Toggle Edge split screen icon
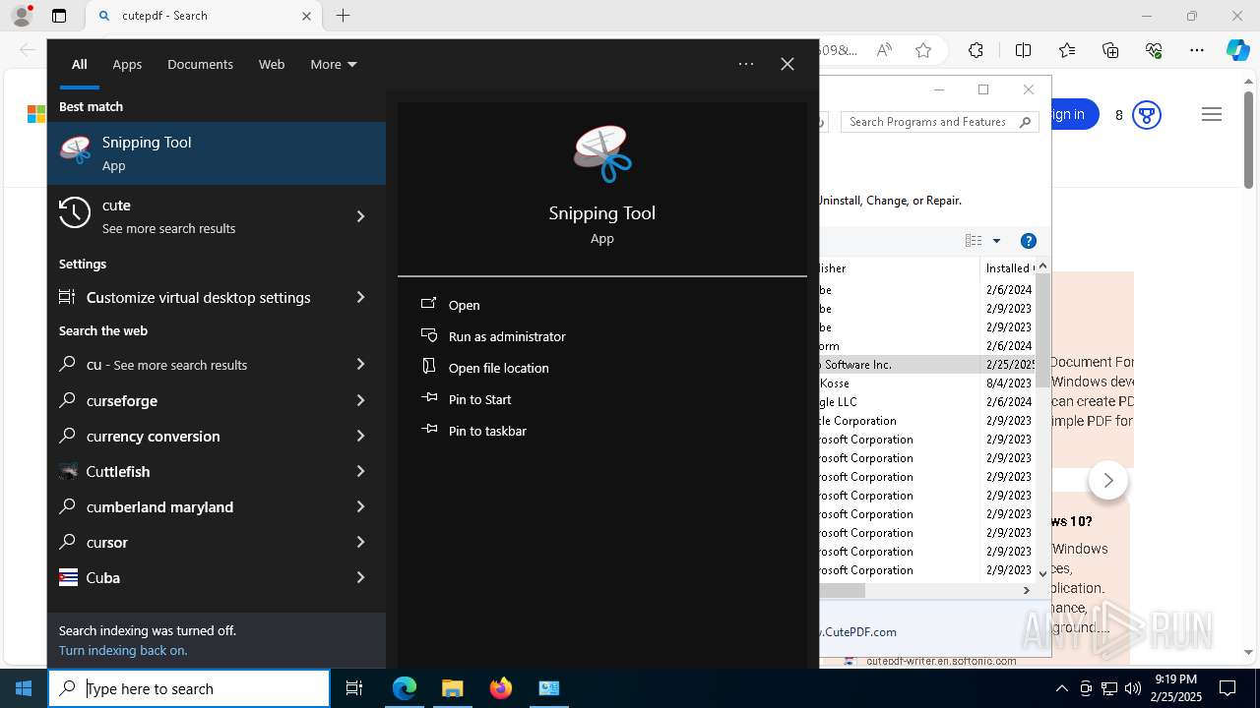This screenshot has width=1260, height=708. pyautogui.click(x=1023, y=50)
